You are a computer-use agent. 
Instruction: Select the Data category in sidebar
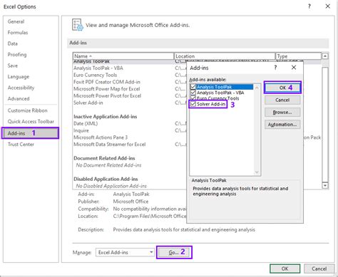(x=12, y=43)
